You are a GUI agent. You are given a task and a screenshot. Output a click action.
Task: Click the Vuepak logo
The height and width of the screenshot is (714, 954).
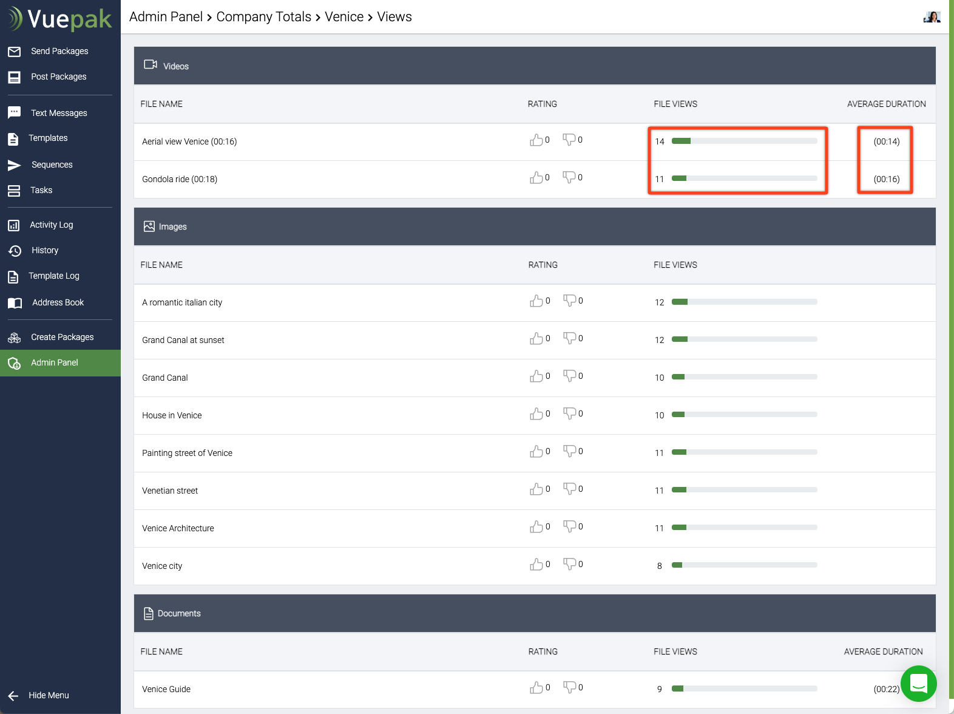coord(60,19)
